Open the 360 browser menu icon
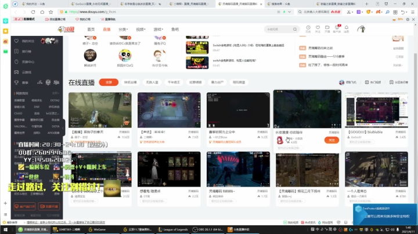Screen dimensions: 418x234 point(413,12)
